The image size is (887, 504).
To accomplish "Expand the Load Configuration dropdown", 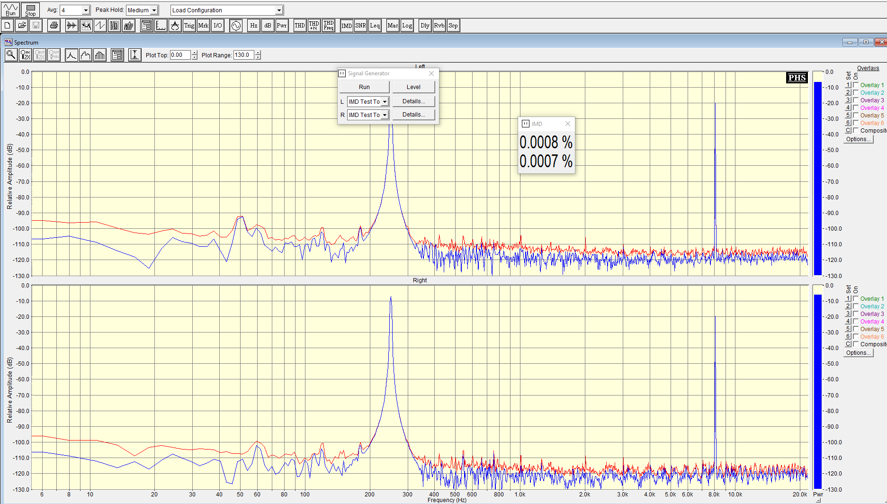I will tap(279, 10).
